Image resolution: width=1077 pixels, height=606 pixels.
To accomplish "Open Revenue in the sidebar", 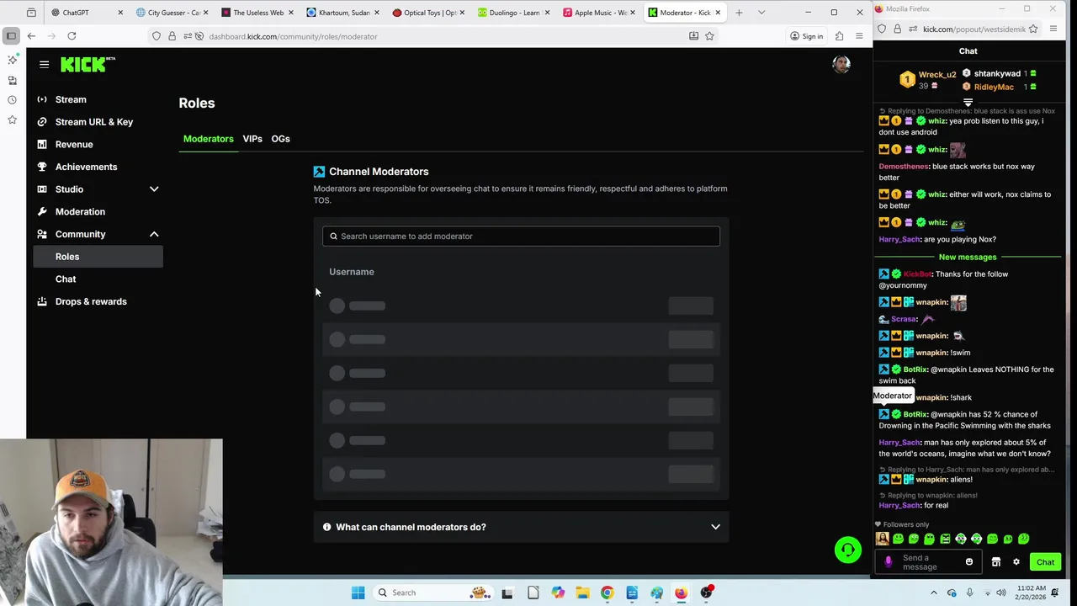I will [74, 145].
